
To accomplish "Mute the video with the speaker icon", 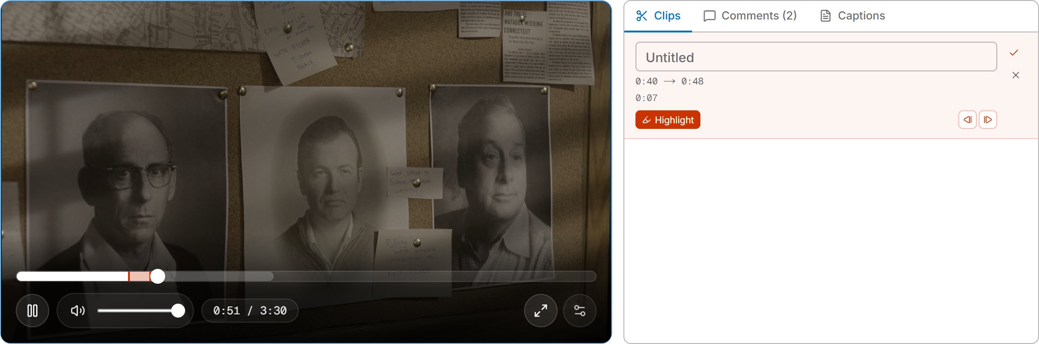I will click(x=77, y=311).
